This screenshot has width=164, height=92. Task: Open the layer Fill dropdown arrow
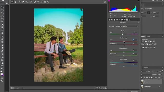pyautogui.click(x=162, y=78)
